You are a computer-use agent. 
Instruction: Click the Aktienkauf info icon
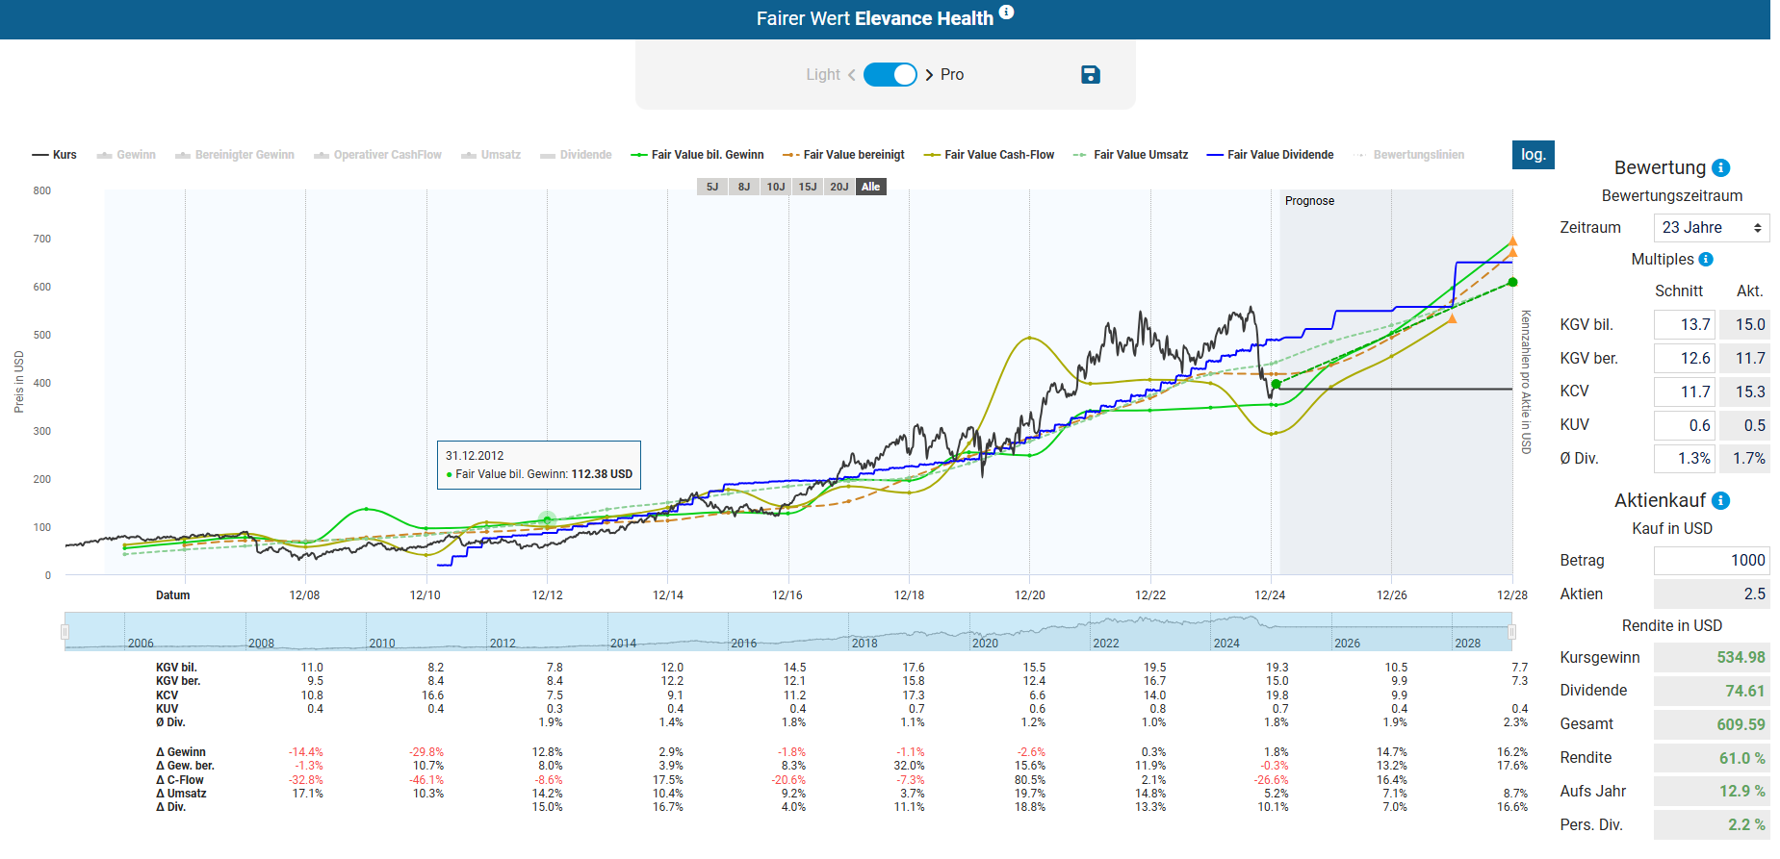pyautogui.click(x=1721, y=501)
